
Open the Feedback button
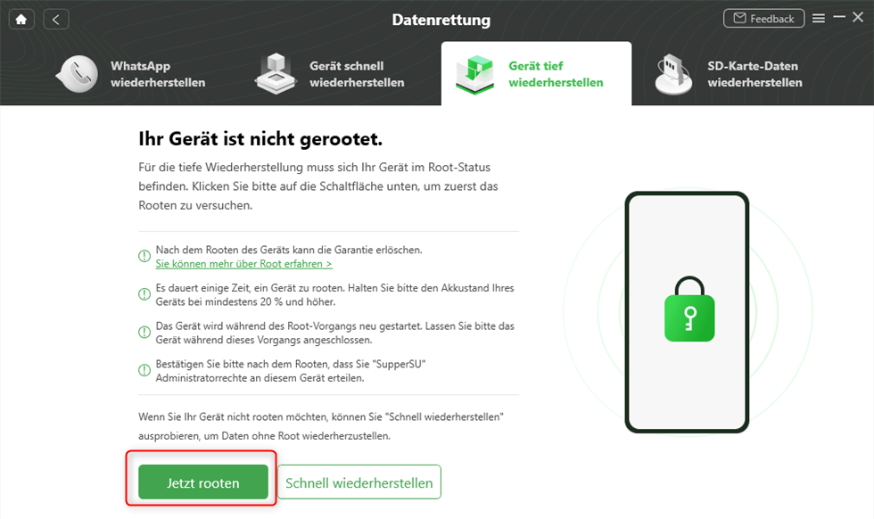click(x=763, y=19)
